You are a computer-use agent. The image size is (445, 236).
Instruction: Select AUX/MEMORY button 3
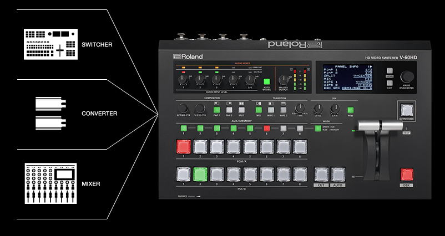217,129
